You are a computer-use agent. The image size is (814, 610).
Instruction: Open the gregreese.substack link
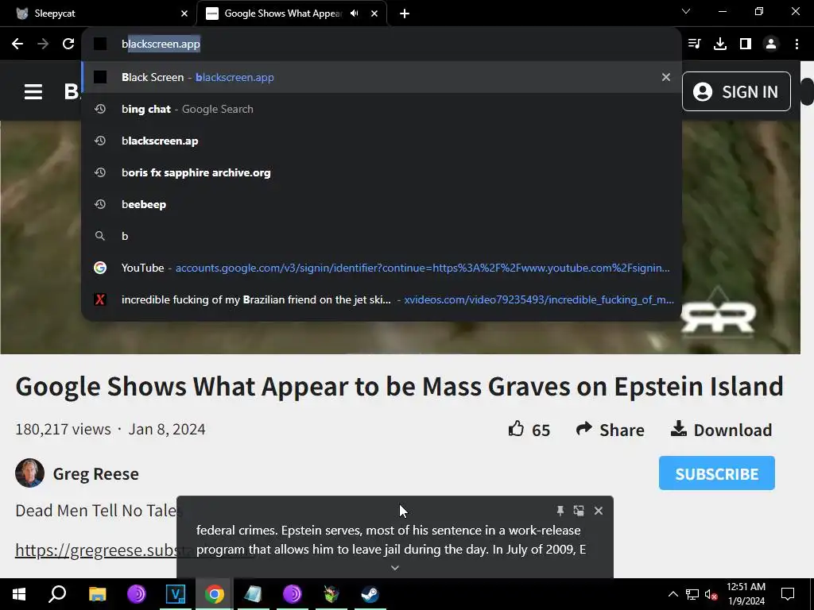(95, 550)
